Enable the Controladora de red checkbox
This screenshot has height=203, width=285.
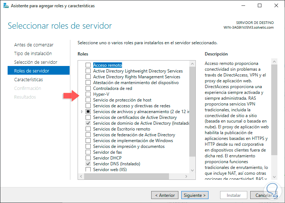click(x=88, y=88)
